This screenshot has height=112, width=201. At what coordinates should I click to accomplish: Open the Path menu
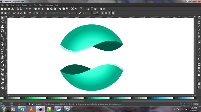[x=30, y=5]
